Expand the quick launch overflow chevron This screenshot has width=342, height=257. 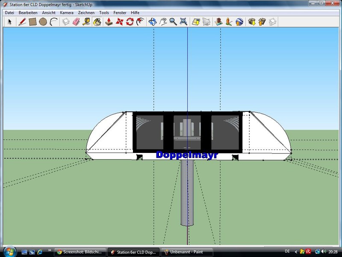tap(50, 251)
